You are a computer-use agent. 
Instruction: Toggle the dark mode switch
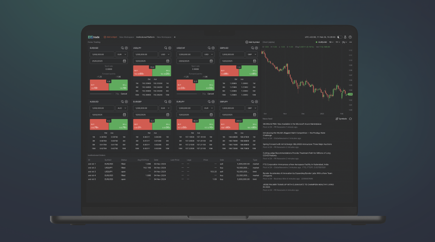coord(339,37)
